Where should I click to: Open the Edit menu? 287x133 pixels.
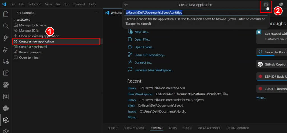22,4
